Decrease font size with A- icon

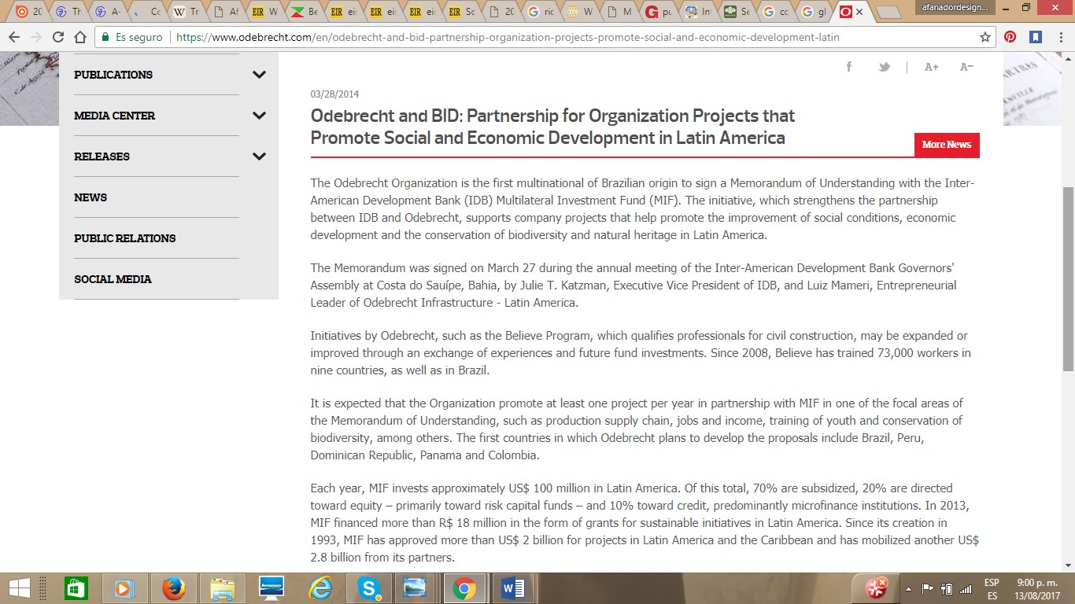[x=967, y=67]
